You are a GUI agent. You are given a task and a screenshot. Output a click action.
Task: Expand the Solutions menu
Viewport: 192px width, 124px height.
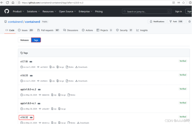pyautogui.click(x=33, y=11)
